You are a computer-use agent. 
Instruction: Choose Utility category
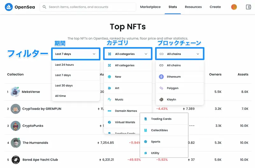(164, 153)
